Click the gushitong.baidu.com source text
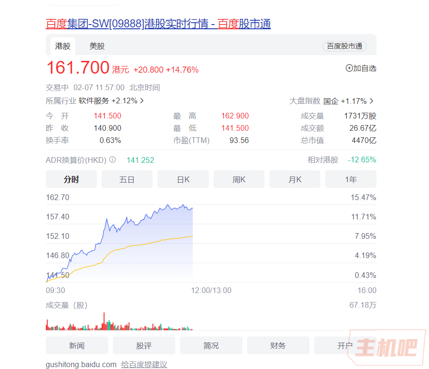 point(81,364)
